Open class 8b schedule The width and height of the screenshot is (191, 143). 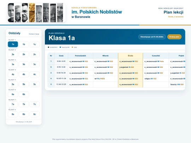pos(24,114)
